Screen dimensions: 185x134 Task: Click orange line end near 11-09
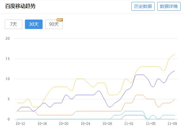(175, 99)
